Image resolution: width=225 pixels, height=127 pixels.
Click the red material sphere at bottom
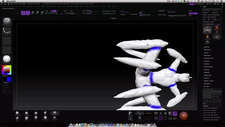(184, 116)
